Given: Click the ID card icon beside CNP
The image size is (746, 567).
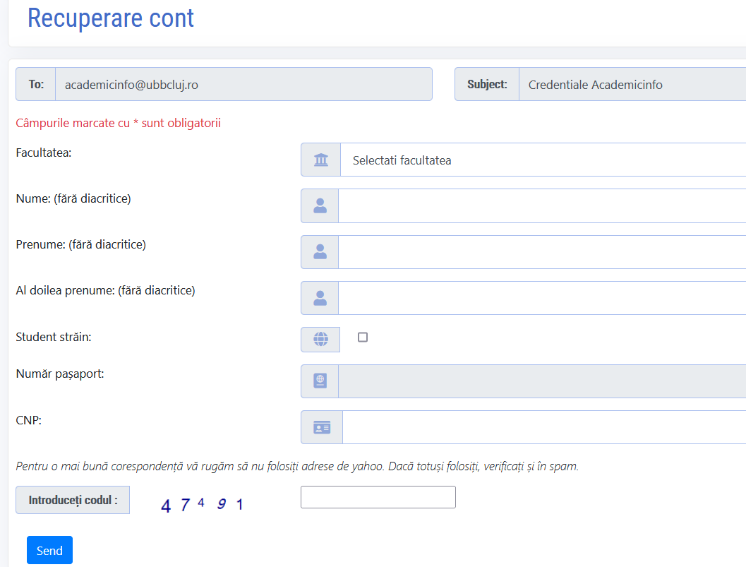Looking at the screenshot, I should (322, 428).
